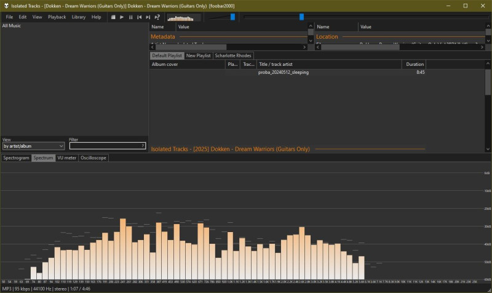Image resolution: width=492 pixels, height=293 pixels.
Task: Switch to the Default Playlist tab
Action: click(x=167, y=55)
